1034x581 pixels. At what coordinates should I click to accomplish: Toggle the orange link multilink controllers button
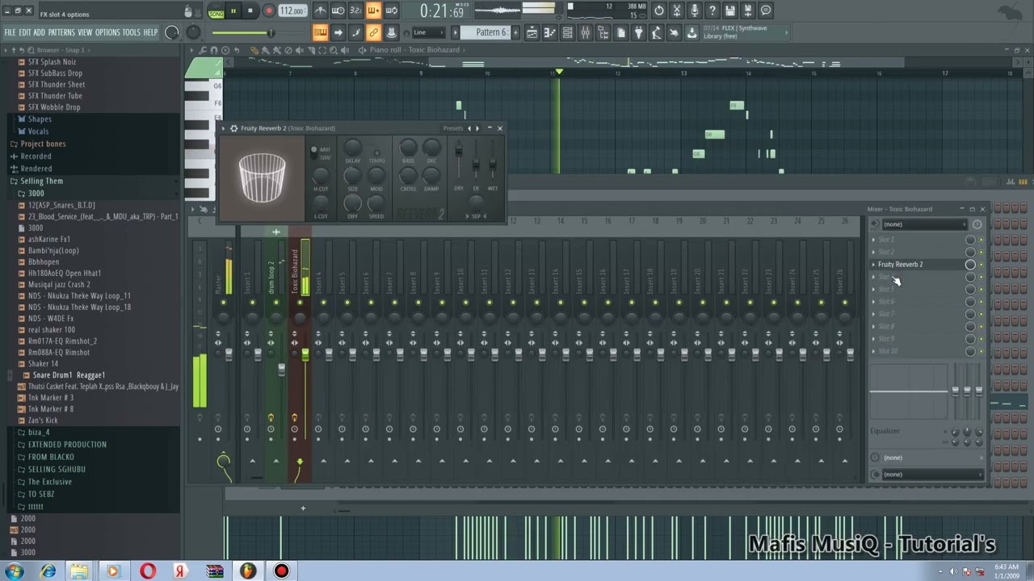(x=373, y=32)
